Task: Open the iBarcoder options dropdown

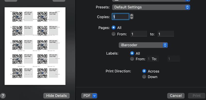Action: coord(143,45)
